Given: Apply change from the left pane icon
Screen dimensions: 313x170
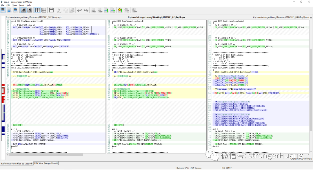Looking at the screenshot, I should tap(93, 10).
